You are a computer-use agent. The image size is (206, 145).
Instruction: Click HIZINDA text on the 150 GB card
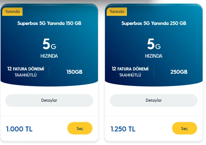[49, 56]
